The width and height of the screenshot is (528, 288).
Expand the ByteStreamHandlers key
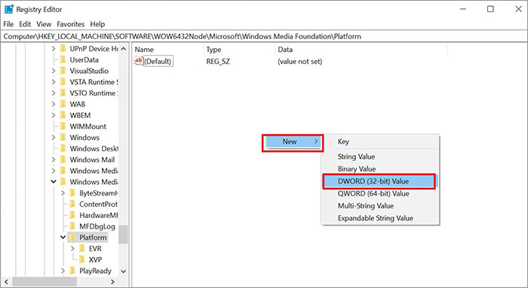(x=63, y=193)
